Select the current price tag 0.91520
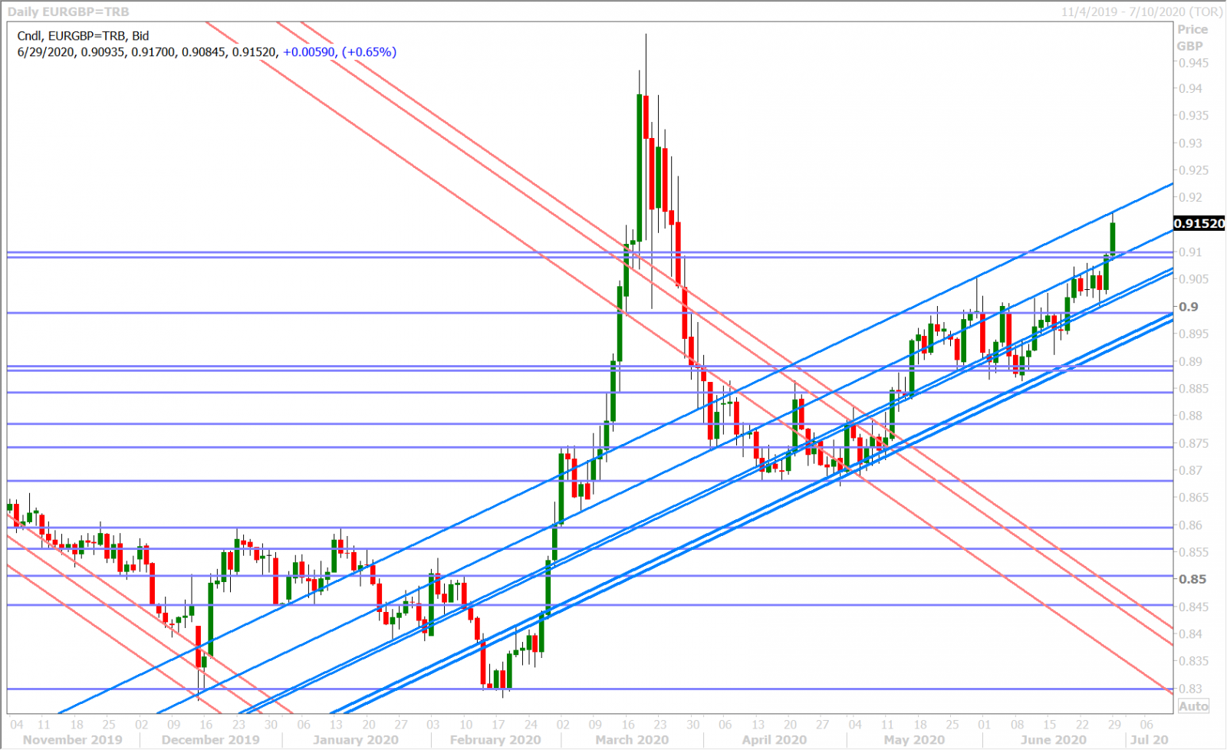This screenshot has width=1227, height=750. click(x=1199, y=224)
